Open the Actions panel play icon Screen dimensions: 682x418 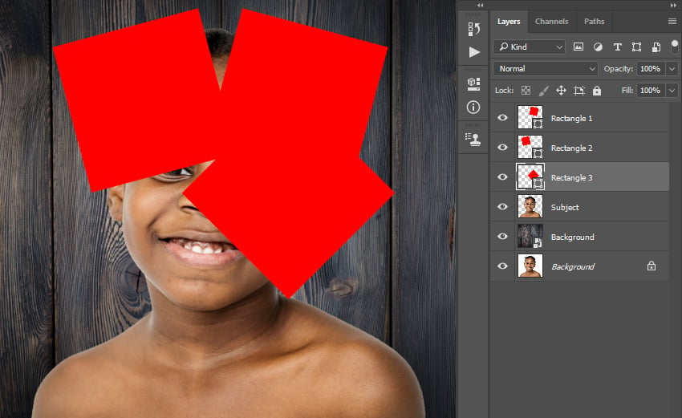click(x=474, y=52)
